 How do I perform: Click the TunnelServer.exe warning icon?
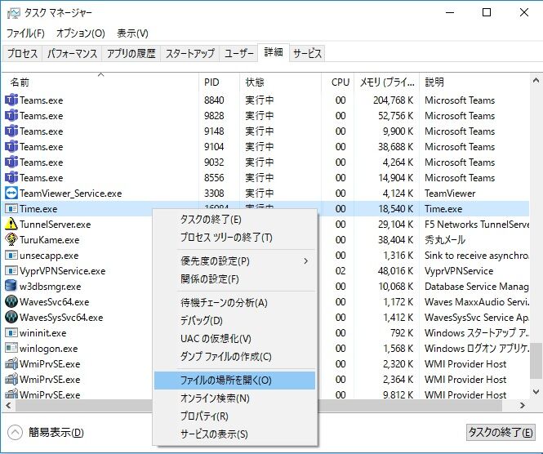[x=11, y=224]
